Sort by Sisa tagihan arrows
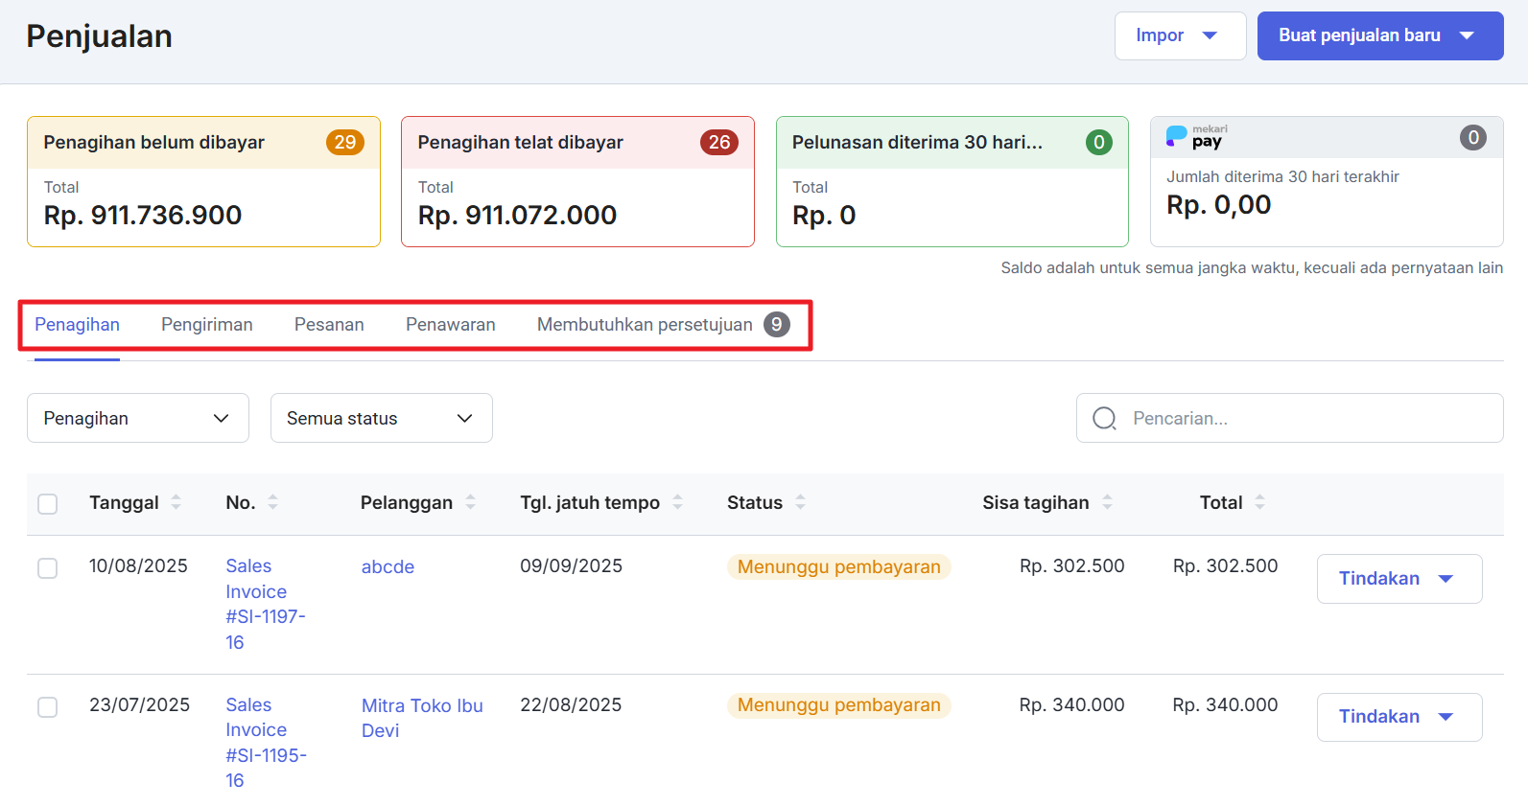Screen dimensions: 1528x806 pos(1107,502)
